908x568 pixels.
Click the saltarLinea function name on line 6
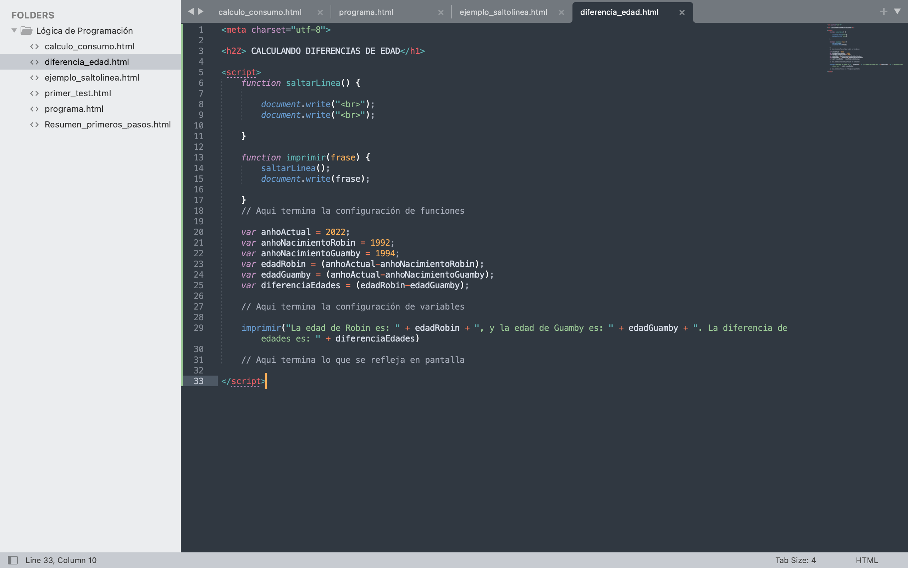313,83
